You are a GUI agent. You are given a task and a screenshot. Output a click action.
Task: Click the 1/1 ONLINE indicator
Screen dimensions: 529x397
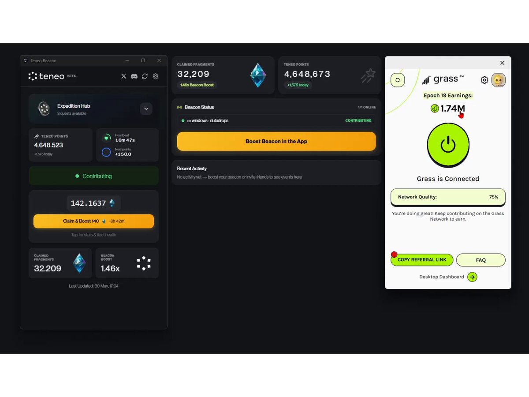click(367, 107)
